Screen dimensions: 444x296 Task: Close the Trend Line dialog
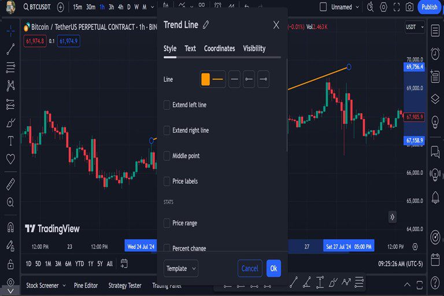point(276,25)
